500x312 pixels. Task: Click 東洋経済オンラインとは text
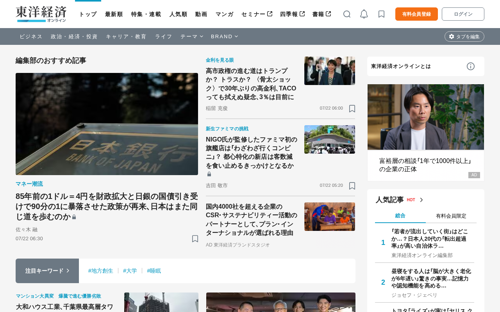point(401,66)
